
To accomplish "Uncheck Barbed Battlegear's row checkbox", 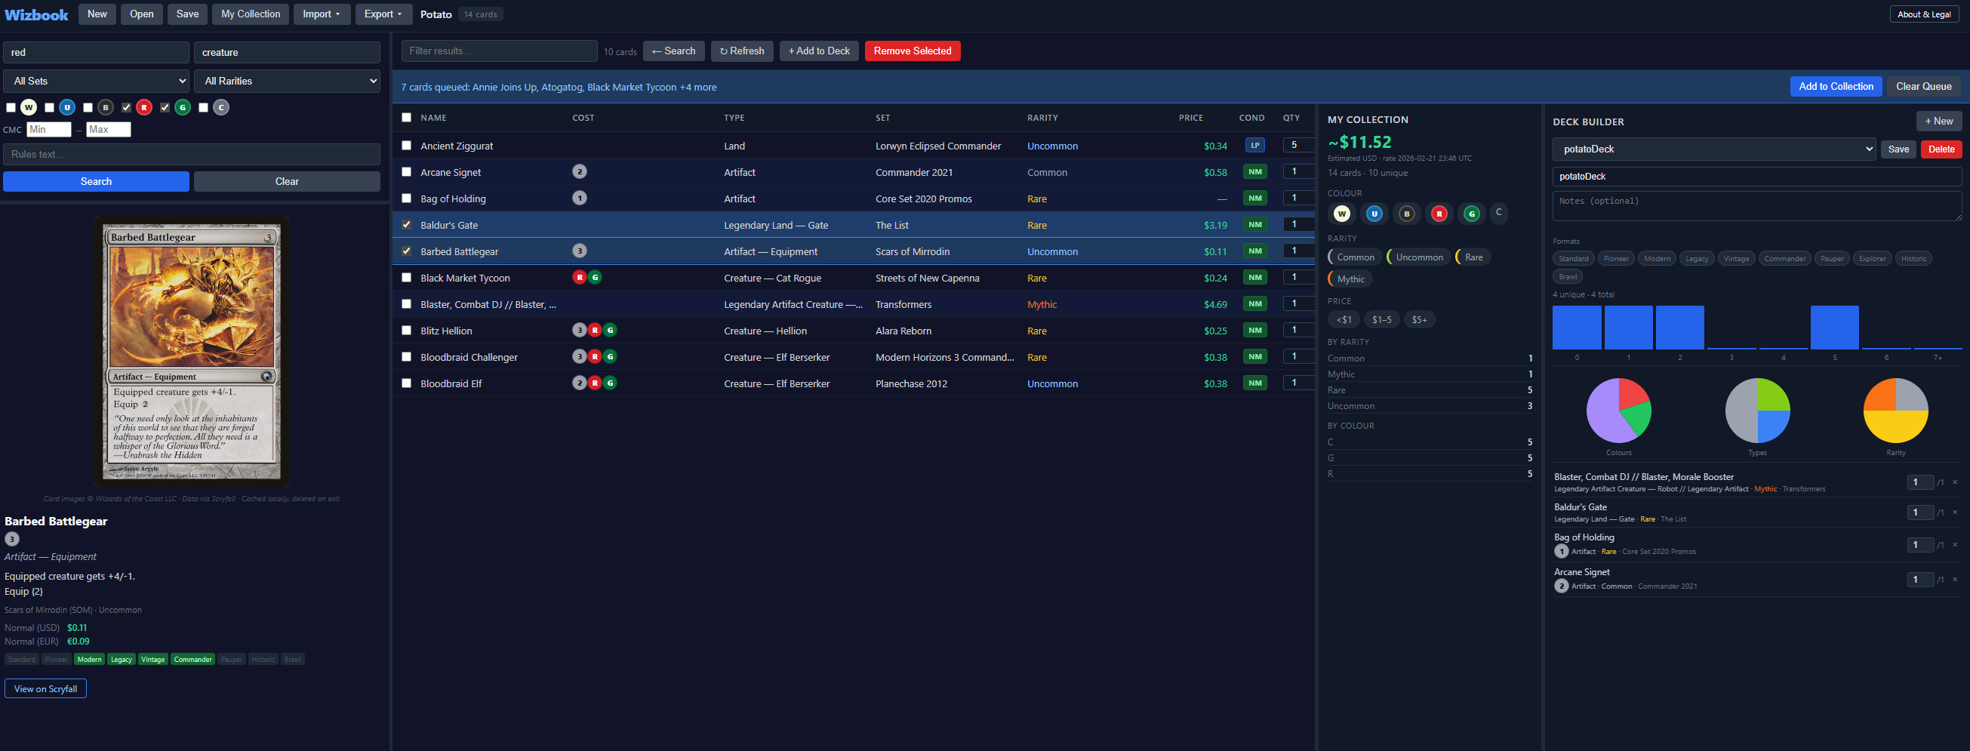I will click(406, 251).
